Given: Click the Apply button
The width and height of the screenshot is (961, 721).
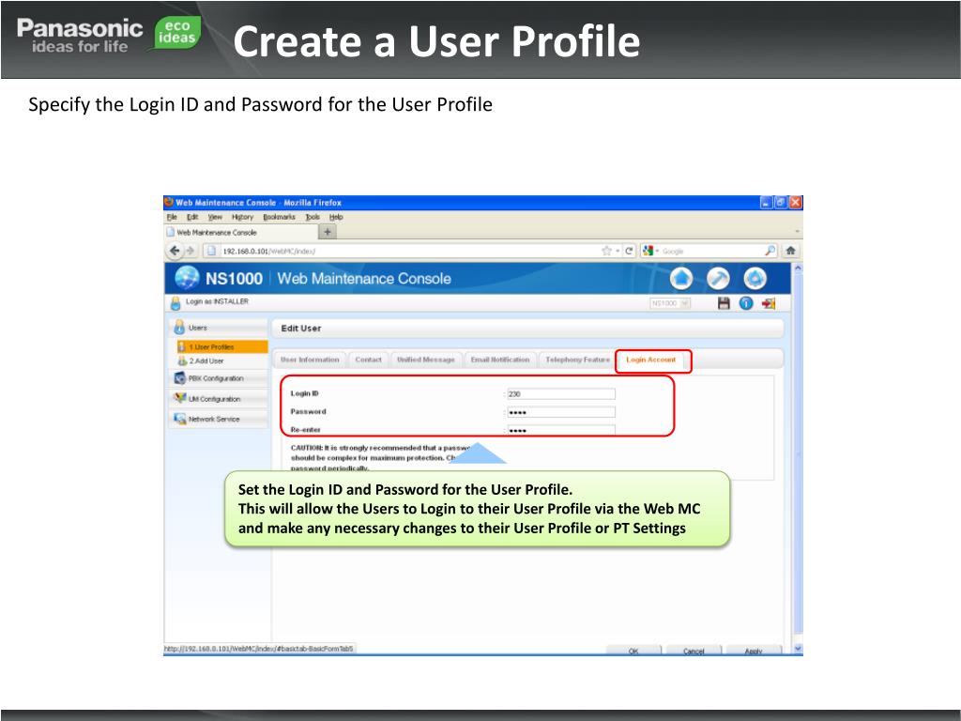Looking at the screenshot, I should click(x=754, y=651).
